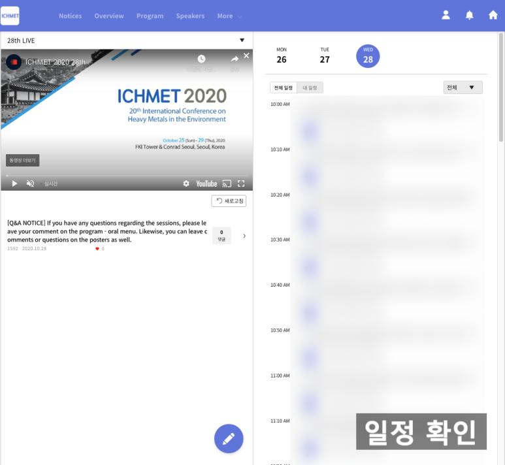
Task: Open Overview menu item
Action: click(x=109, y=16)
